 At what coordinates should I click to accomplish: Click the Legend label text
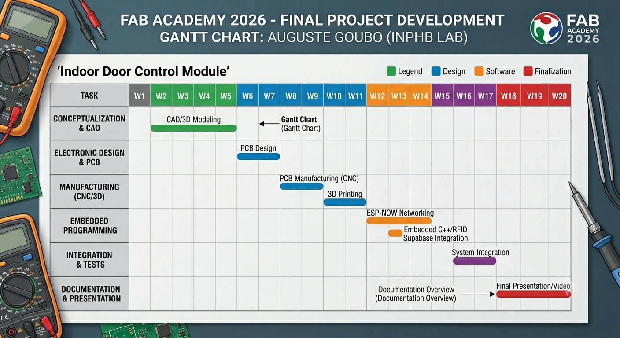[410, 71]
